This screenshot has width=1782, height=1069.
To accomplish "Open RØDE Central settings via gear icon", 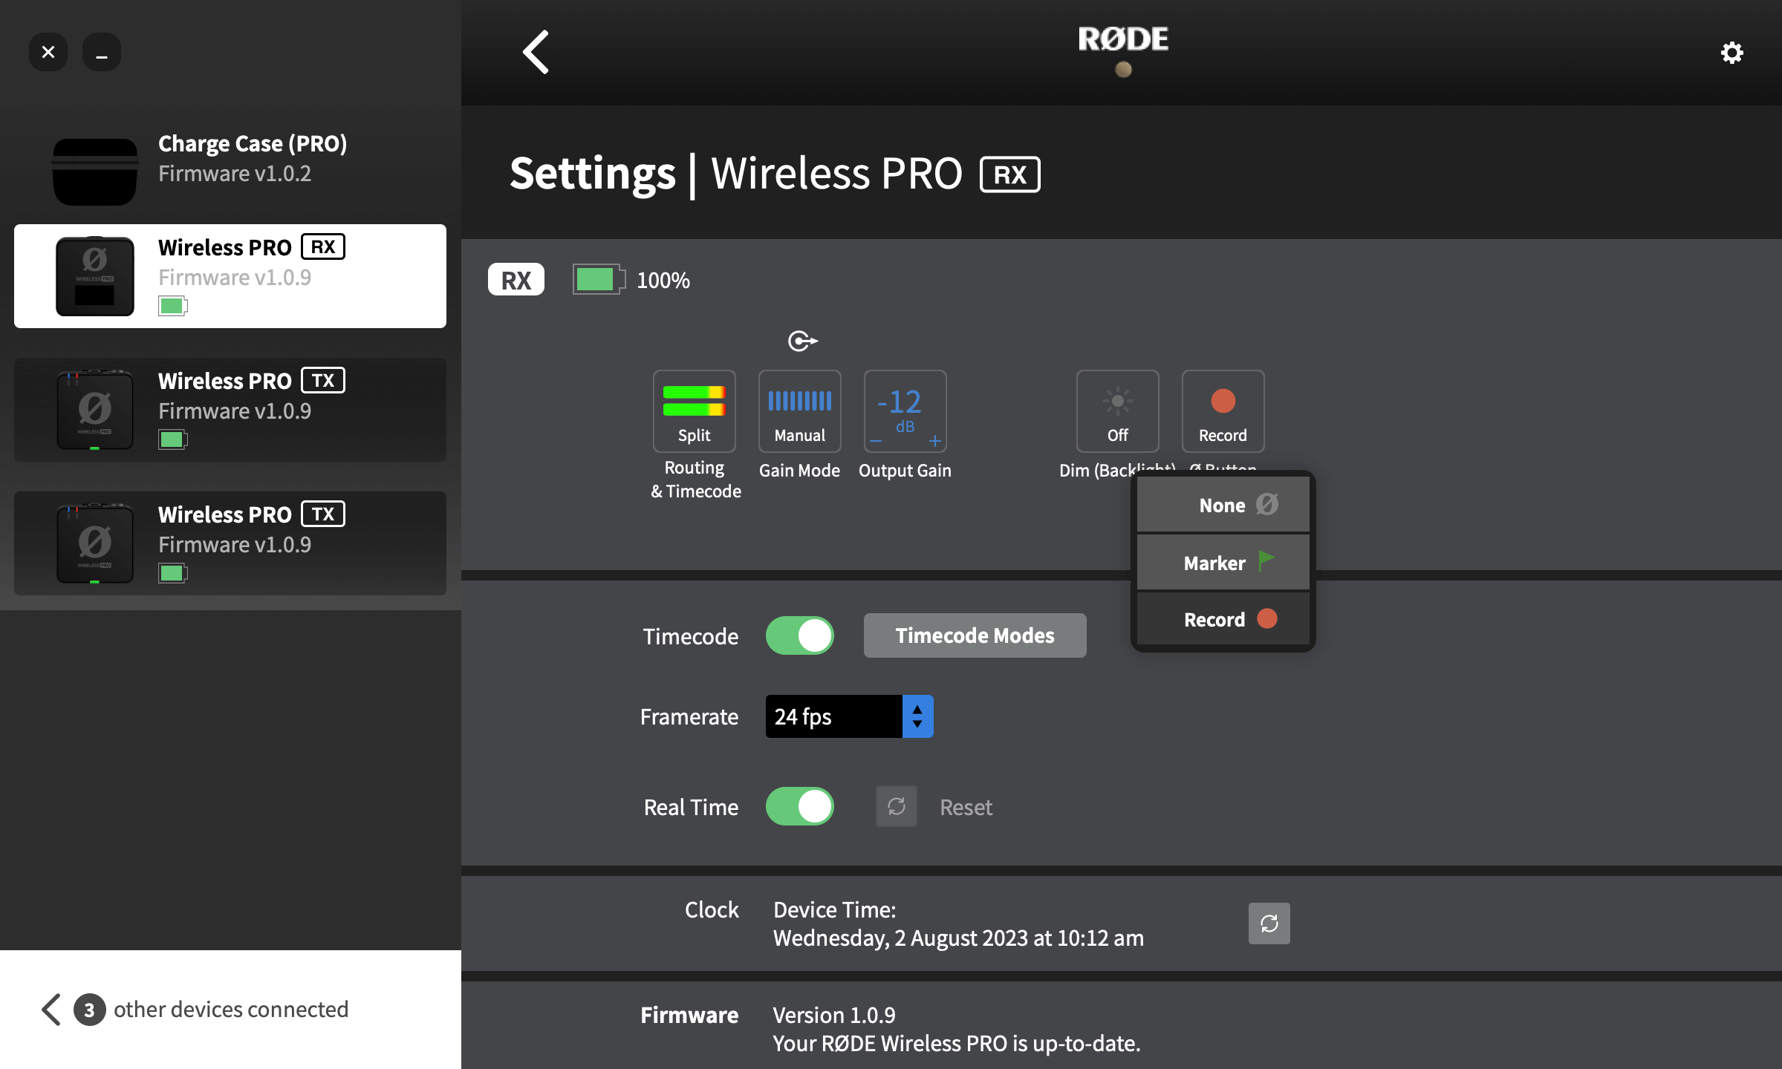I will coord(1731,52).
